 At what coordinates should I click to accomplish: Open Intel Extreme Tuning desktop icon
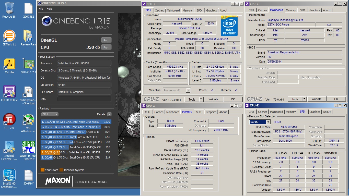click(9, 151)
